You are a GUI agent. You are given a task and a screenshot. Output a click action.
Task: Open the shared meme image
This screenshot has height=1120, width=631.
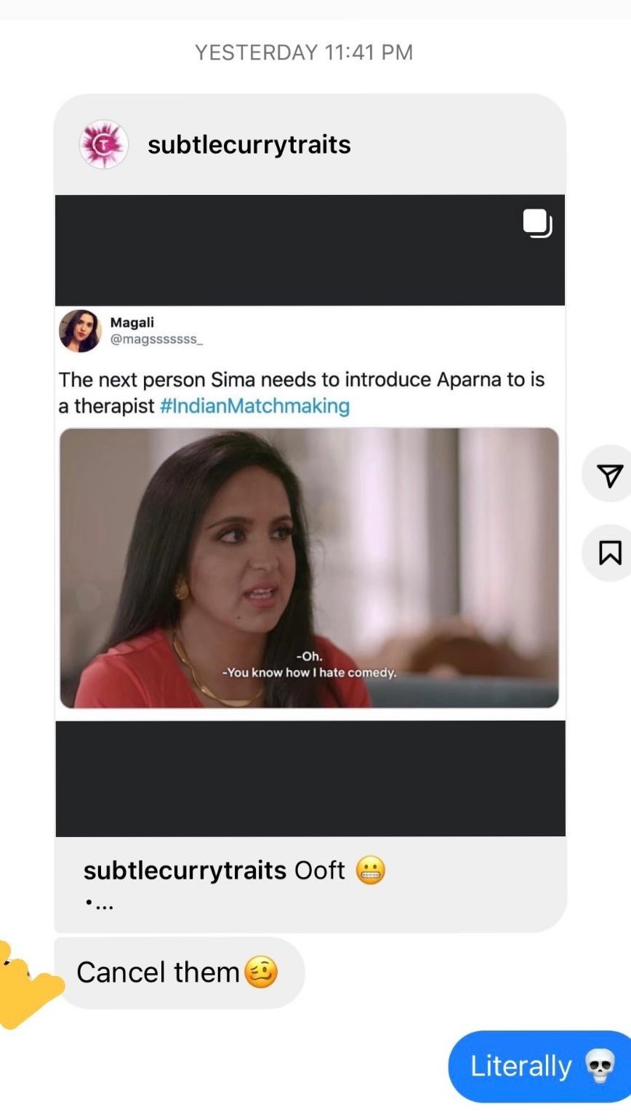coord(309,568)
